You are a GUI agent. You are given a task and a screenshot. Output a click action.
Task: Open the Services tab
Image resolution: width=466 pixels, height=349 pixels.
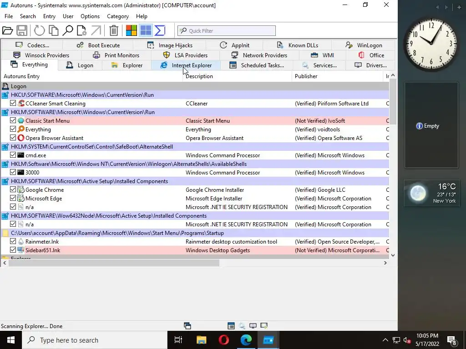tap(319, 65)
